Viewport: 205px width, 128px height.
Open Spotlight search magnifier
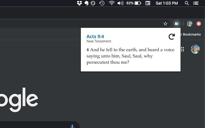point(187,3)
